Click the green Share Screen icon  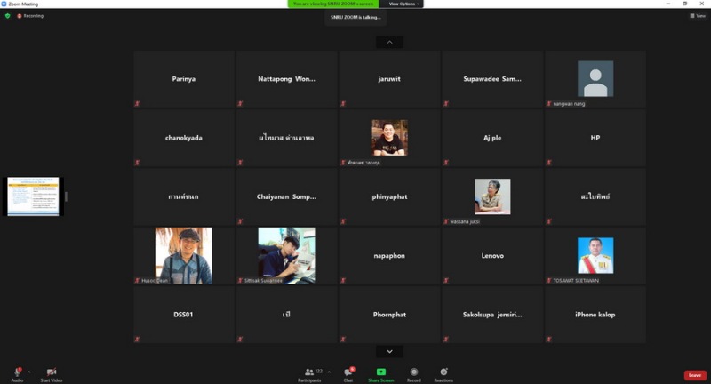(380, 372)
